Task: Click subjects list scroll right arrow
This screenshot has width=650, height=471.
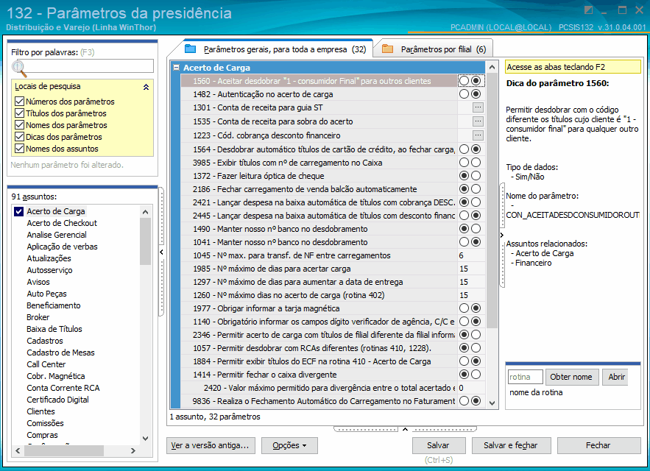Action: [133, 450]
